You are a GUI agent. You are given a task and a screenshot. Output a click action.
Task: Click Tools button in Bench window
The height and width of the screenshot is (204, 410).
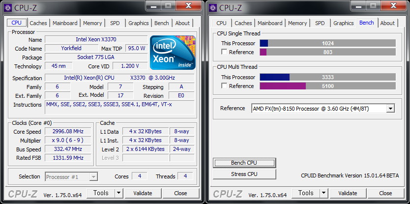pos(306,193)
